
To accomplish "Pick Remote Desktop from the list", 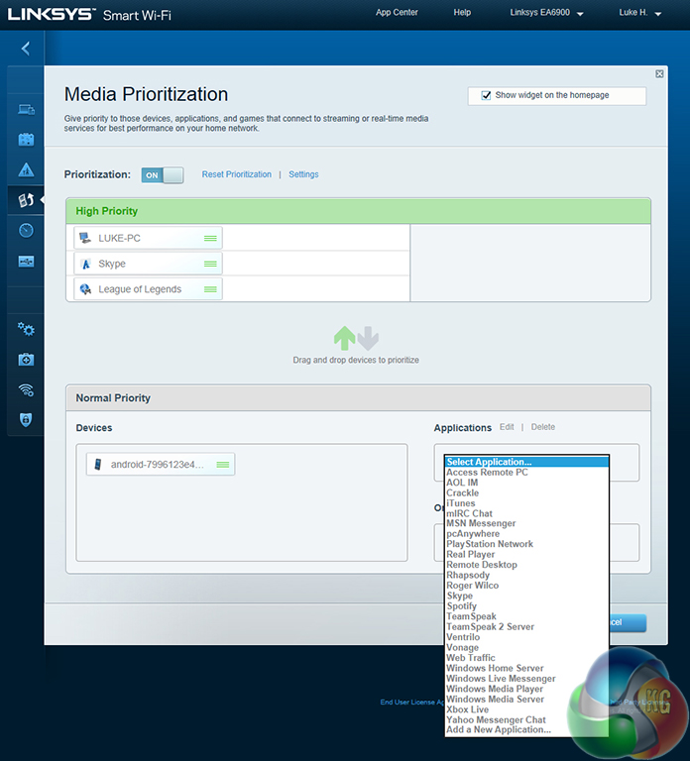I will tap(526, 565).
